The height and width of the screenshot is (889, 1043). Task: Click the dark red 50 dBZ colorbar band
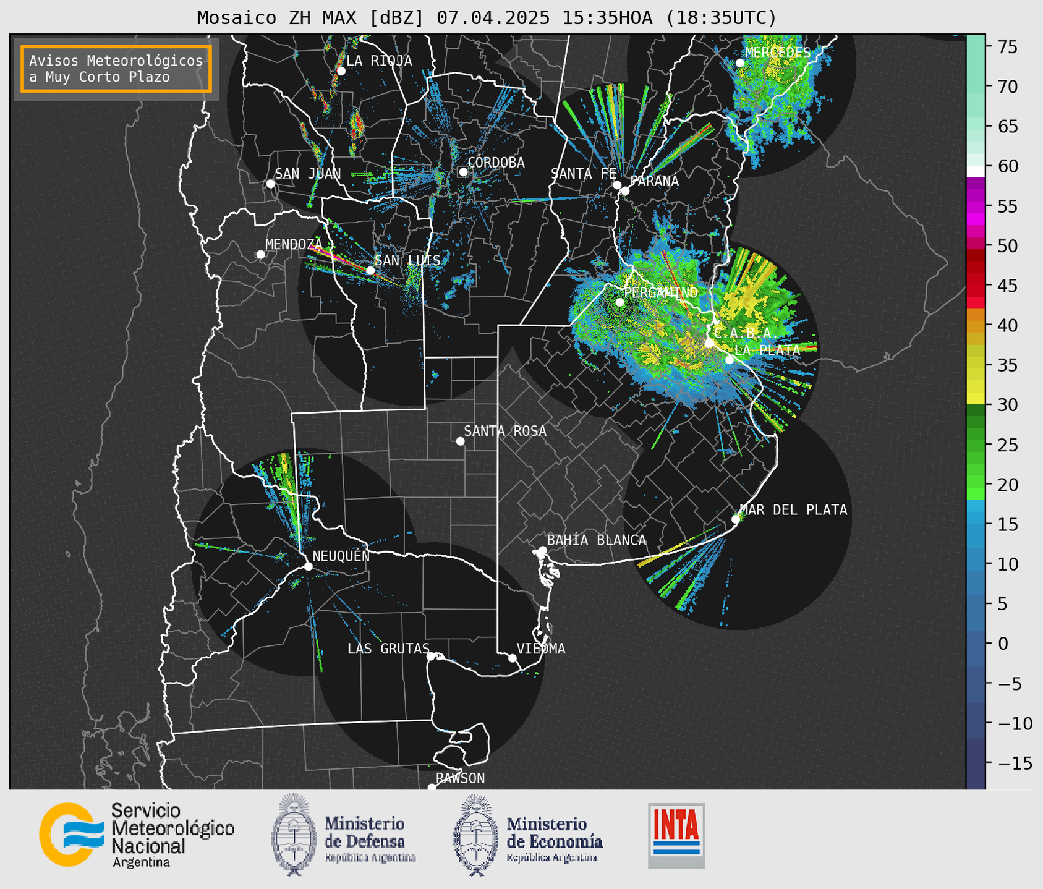click(976, 254)
